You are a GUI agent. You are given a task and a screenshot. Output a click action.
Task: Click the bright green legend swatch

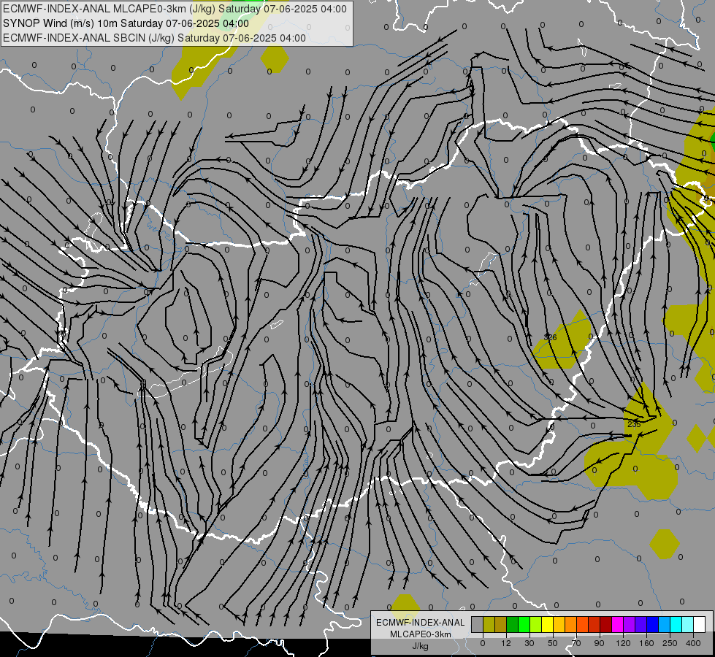coord(524,624)
